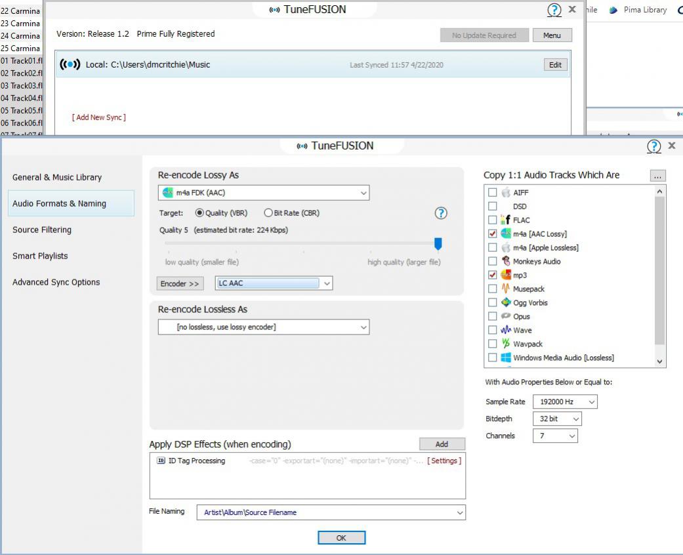Click the format list scrollbar down arrow
Screen dimensions: 683x555
click(x=660, y=361)
